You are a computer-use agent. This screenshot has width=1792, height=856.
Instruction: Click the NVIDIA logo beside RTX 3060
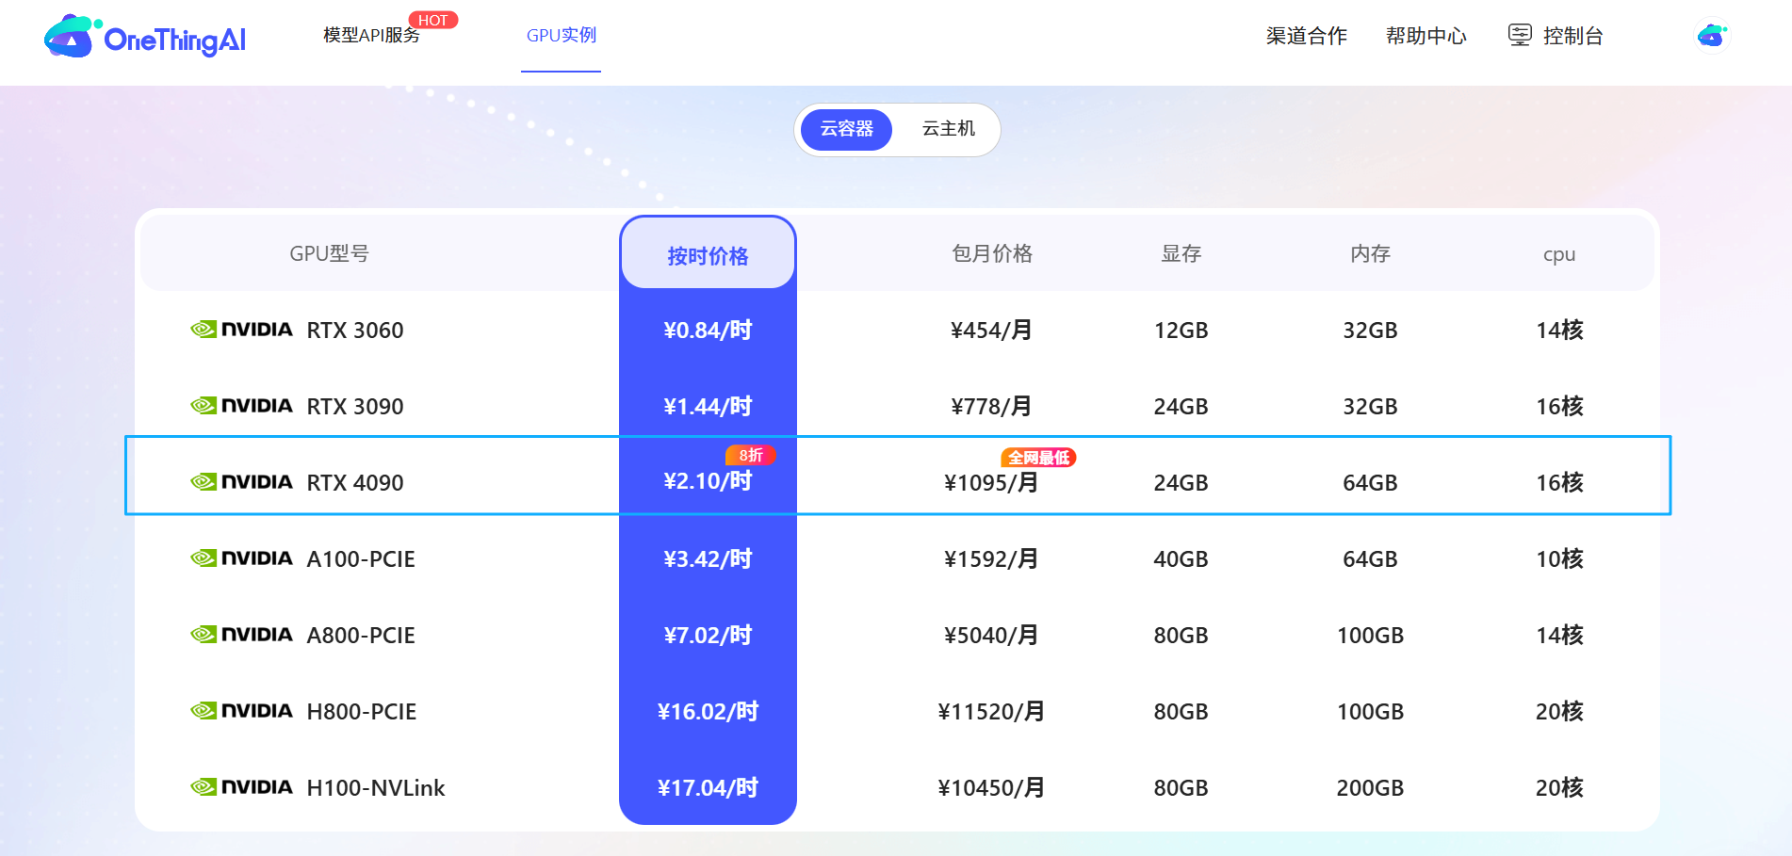coord(241,330)
